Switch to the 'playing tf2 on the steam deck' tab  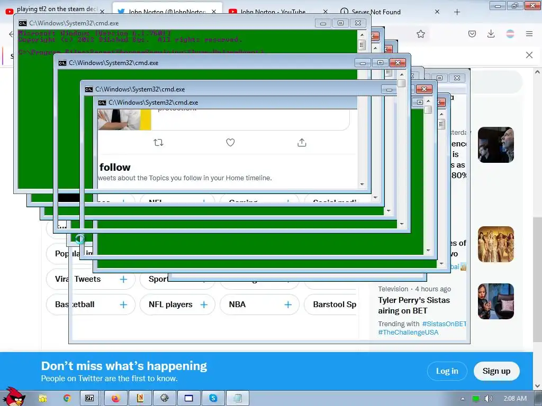click(55, 11)
